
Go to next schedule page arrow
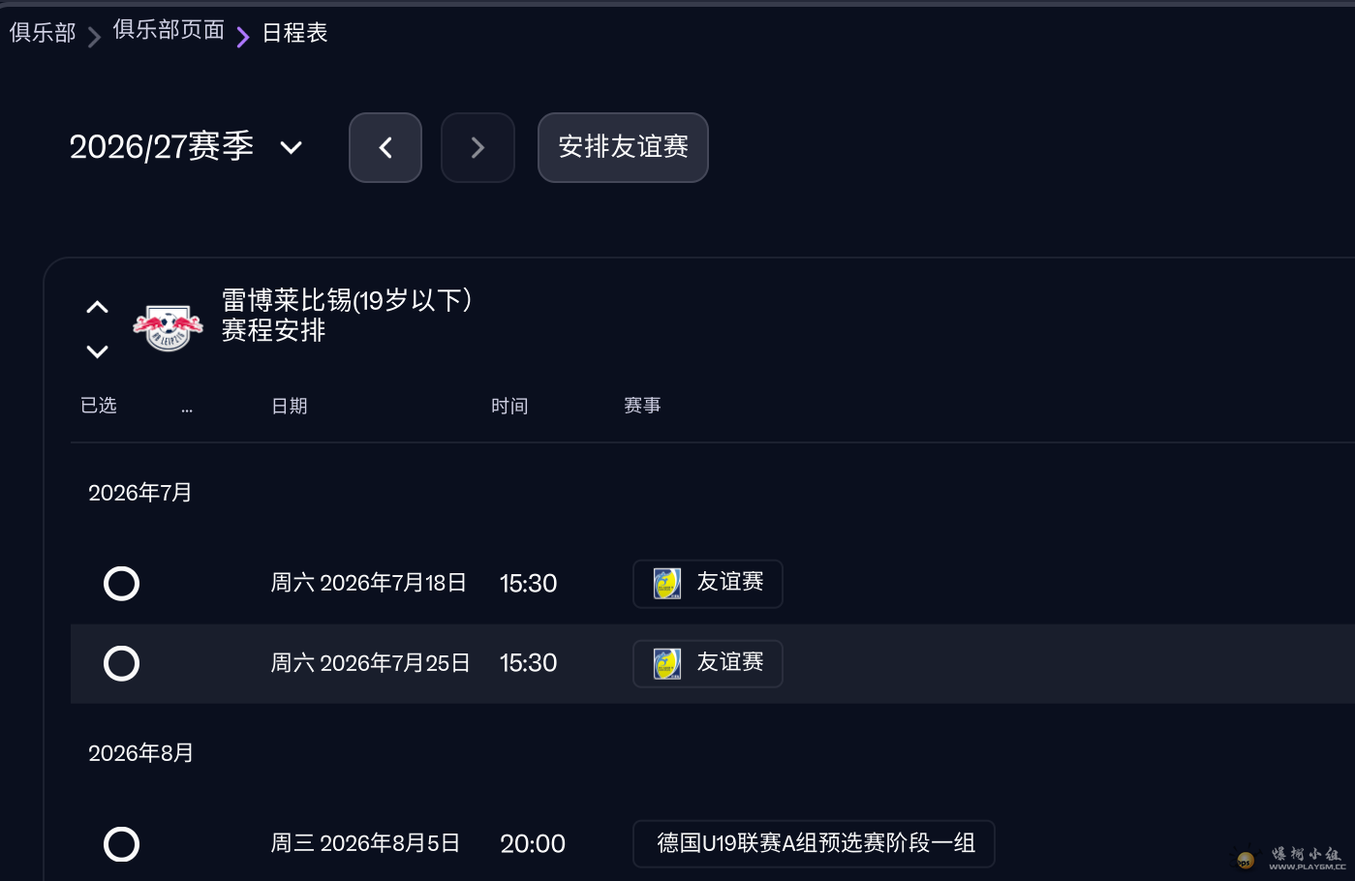477,147
